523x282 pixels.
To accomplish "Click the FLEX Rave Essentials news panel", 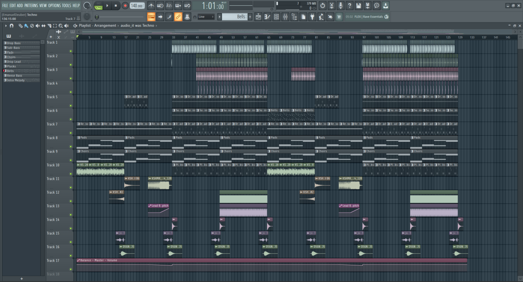I will [367, 17].
